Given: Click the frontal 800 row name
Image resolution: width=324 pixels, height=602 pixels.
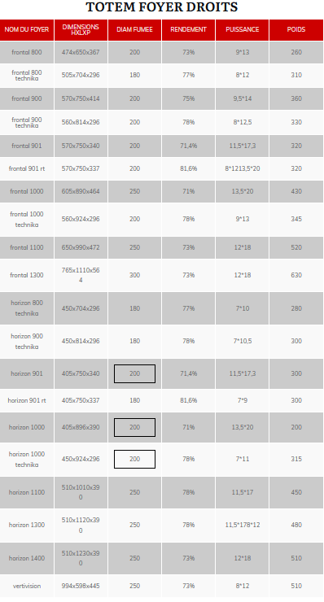Looking at the screenshot, I should tap(27, 52).
